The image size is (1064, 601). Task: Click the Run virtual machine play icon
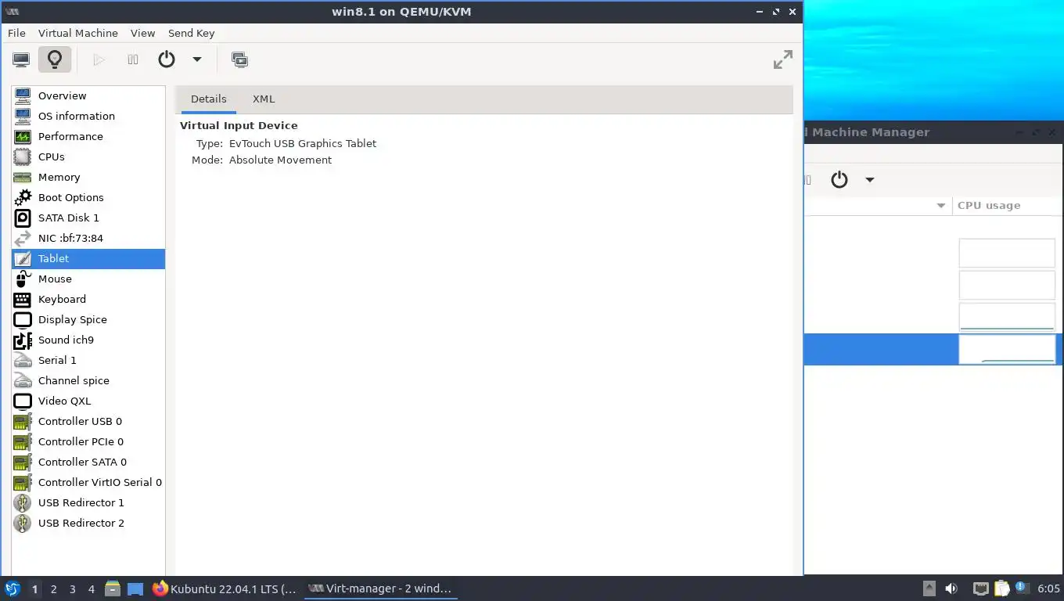pos(99,59)
